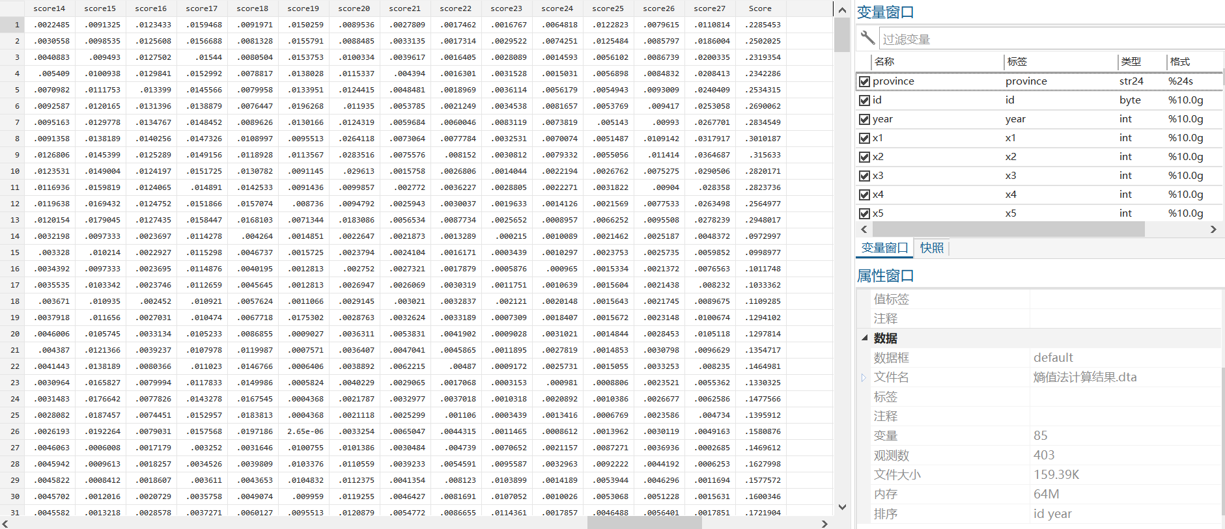Screen dimensions: 1225x529
Task: Click the byte type of the id variable
Action: 1130,100
